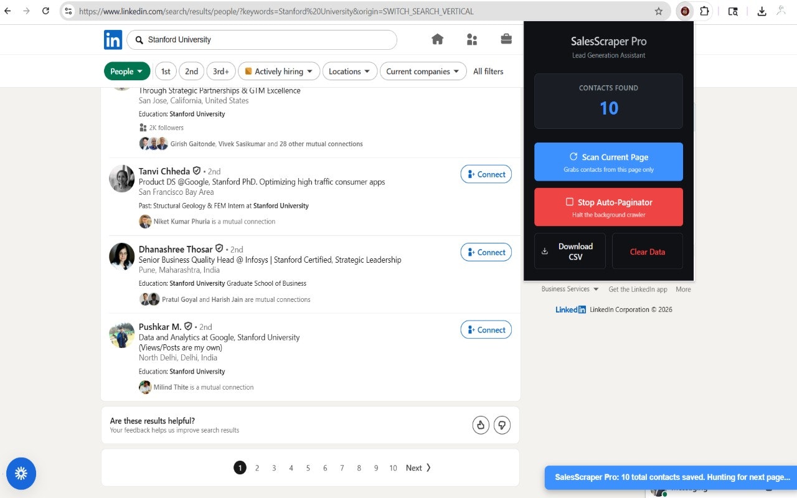The image size is (797, 498).
Task: Click the 2K followers text
Action: (x=166, y=128)
